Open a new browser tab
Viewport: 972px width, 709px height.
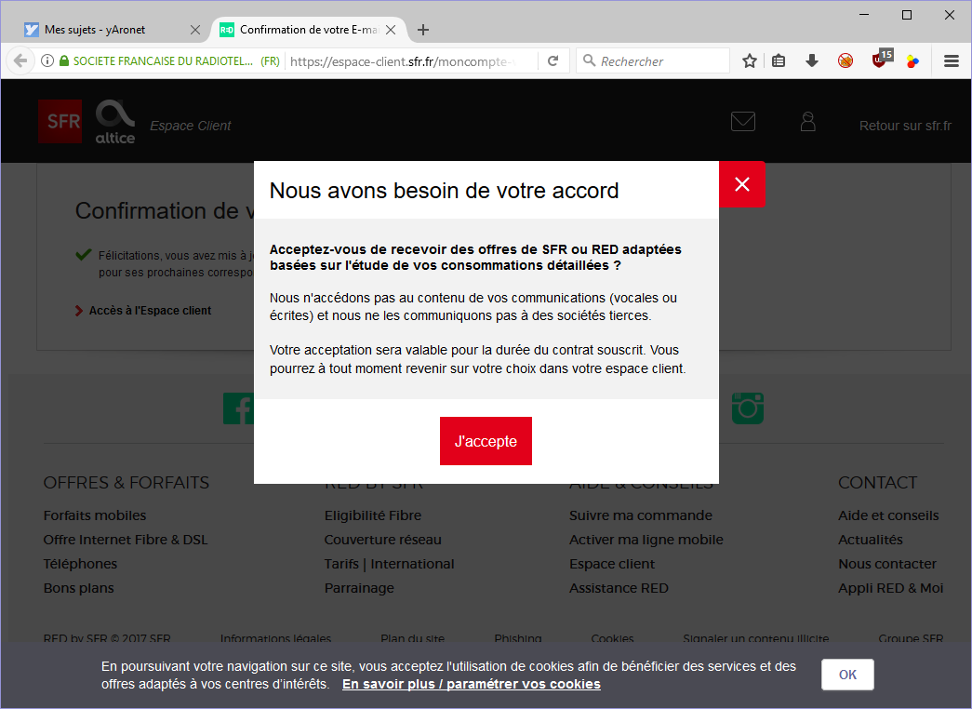pos(423,30)
